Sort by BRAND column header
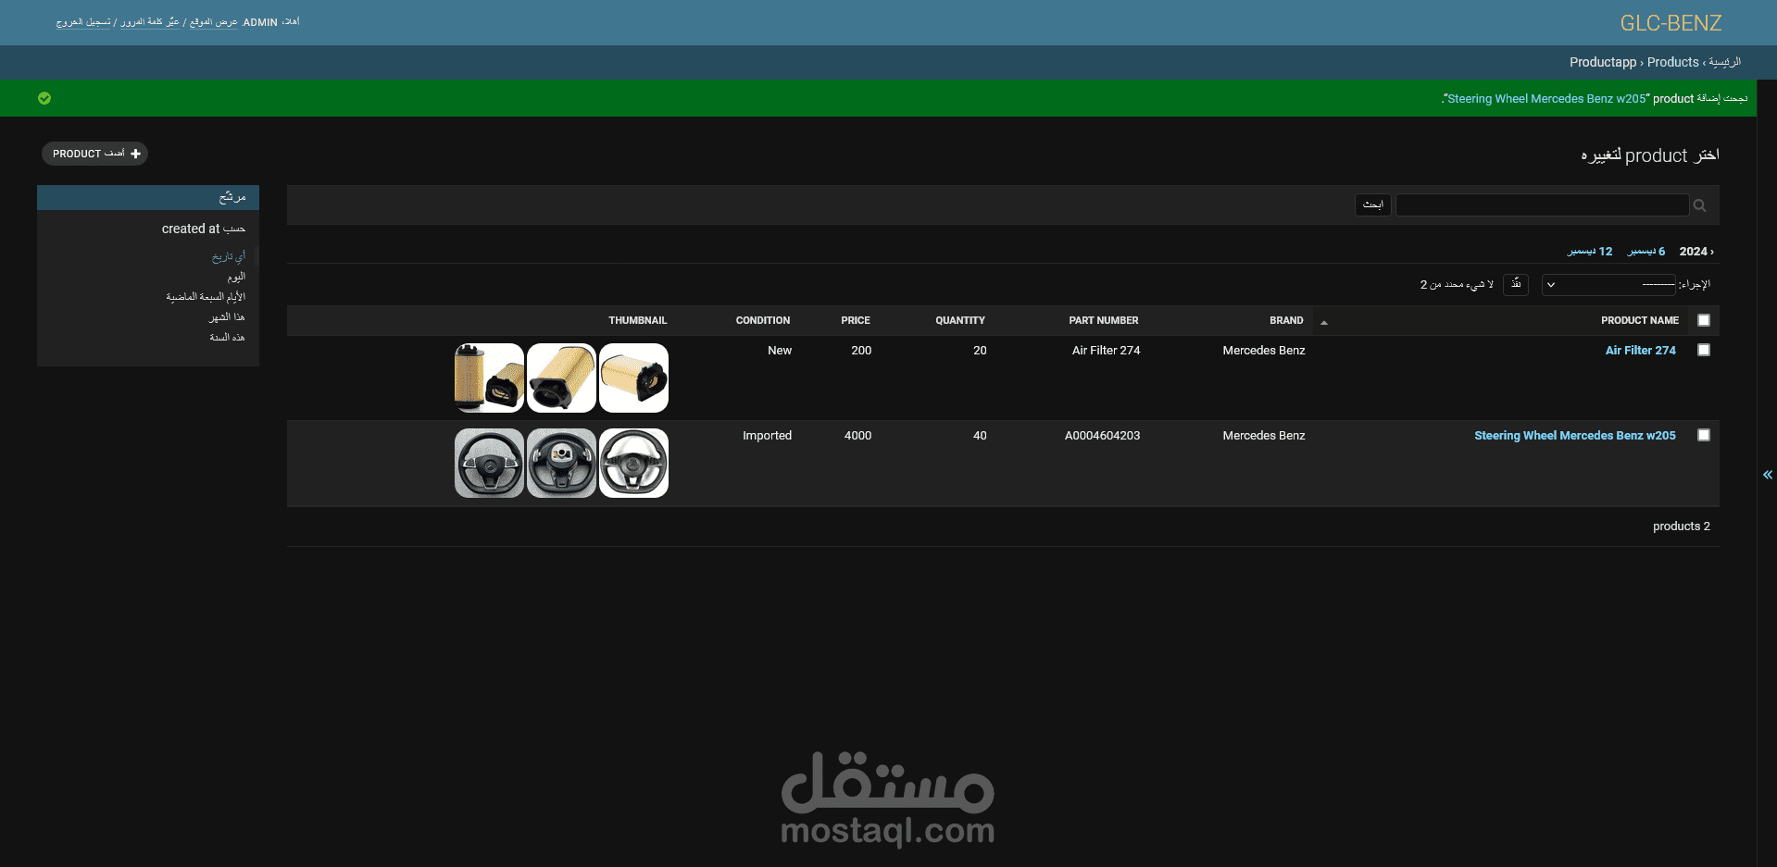Viewport: 1777px width, 867px height. point(1286,320)
